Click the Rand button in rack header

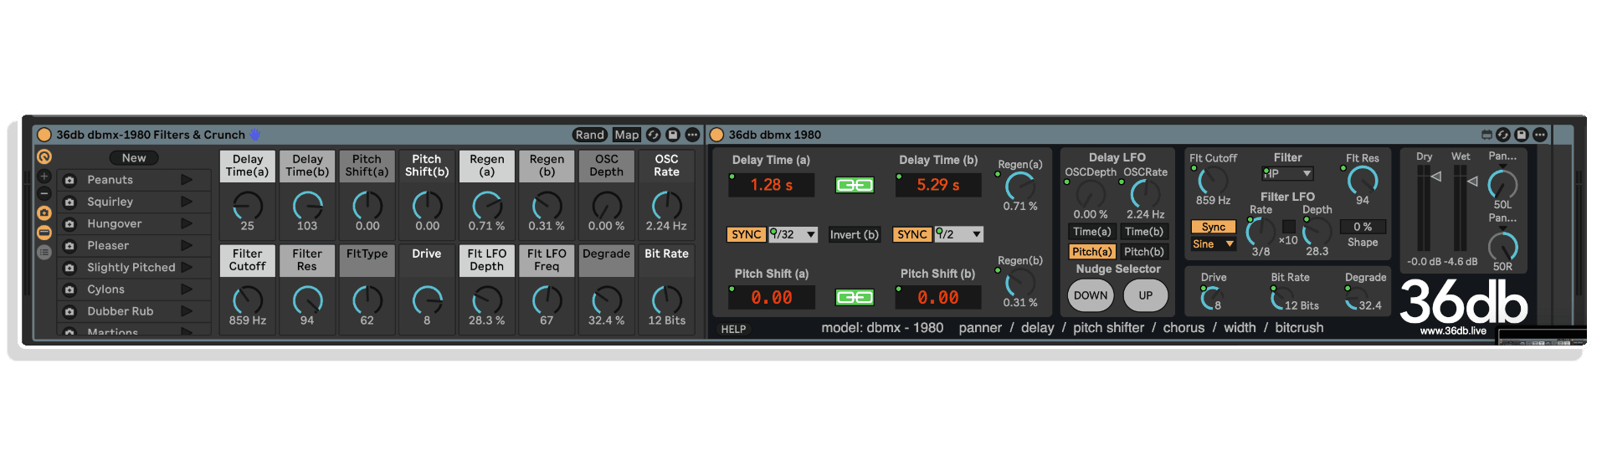(589, 135)
